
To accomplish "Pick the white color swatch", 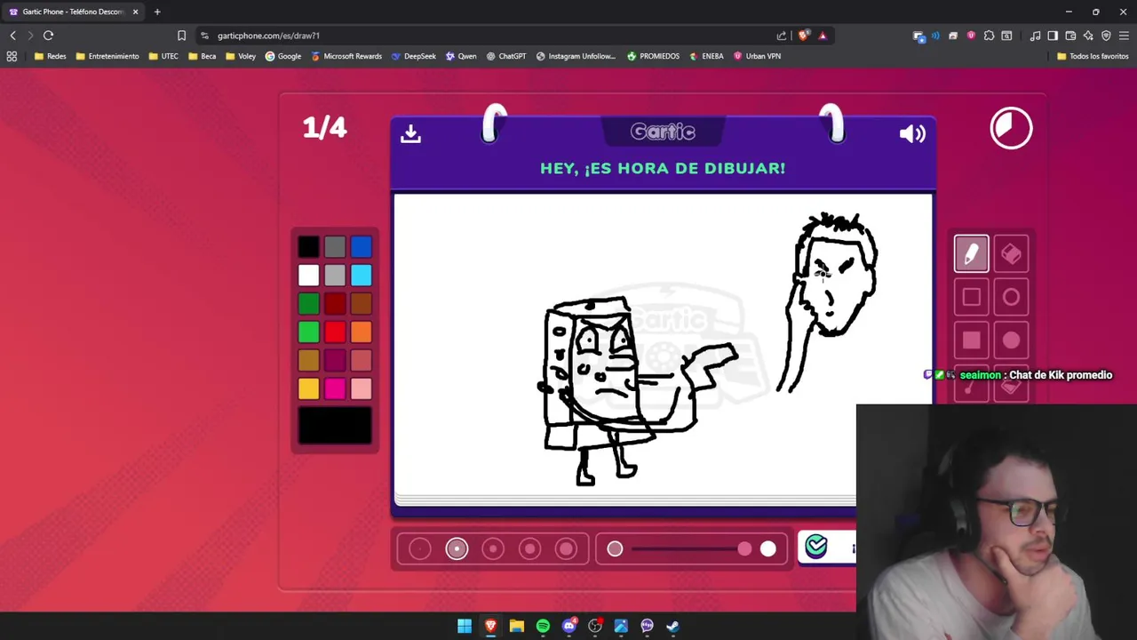I will click(x=308, y=276).
